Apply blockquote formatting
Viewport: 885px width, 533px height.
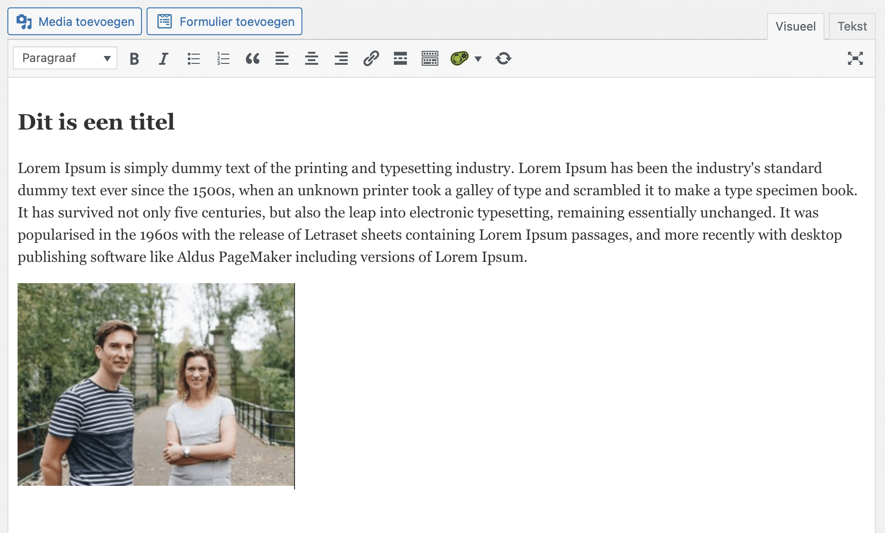coord(252,59)
